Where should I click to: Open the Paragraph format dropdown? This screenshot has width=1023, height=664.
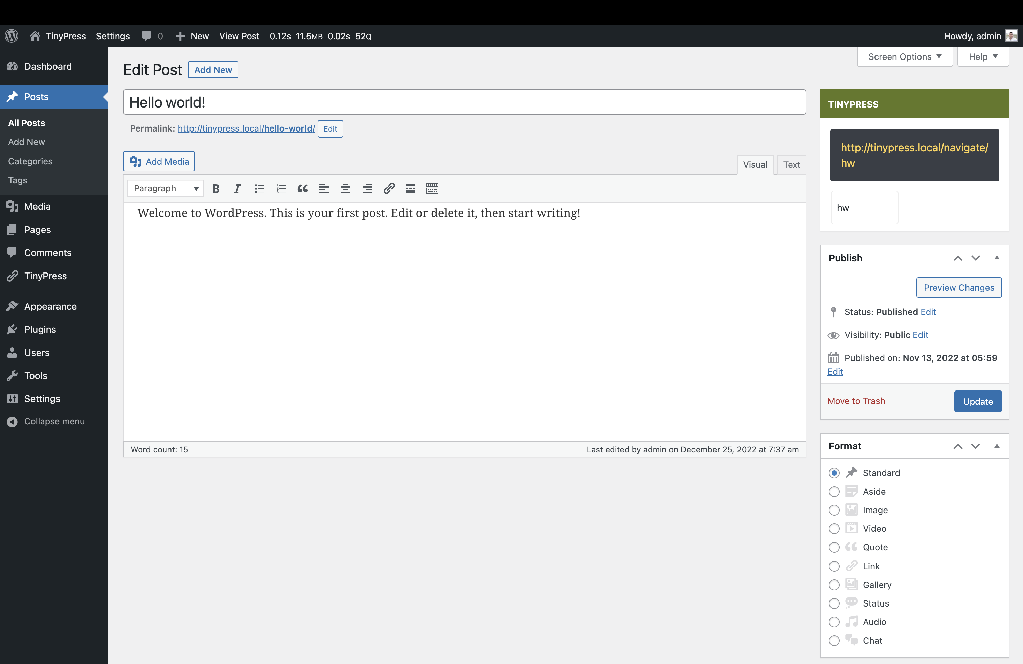pos(165,189)
